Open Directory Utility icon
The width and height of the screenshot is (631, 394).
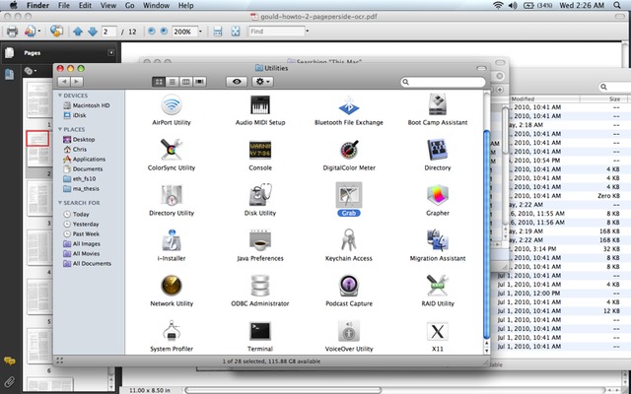[x=172, y=195]
